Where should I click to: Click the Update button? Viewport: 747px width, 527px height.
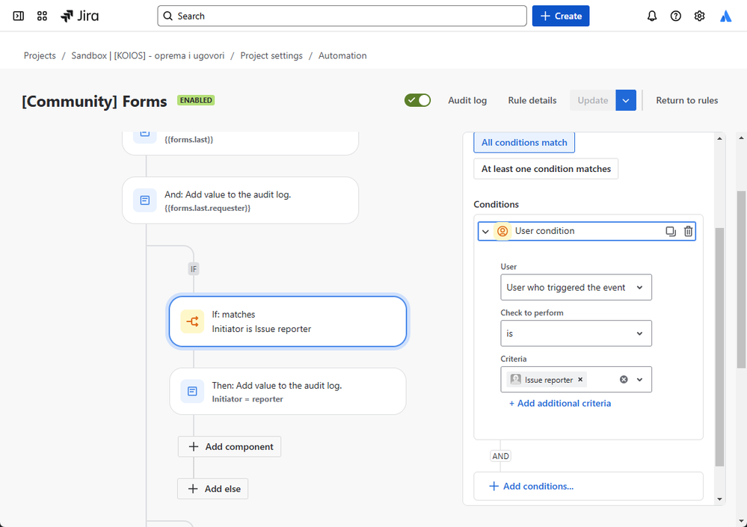click(593, 100)
